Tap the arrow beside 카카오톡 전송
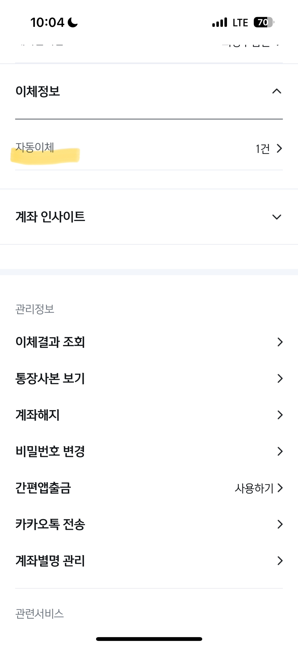Screen dimensions: 298x647 280,524
